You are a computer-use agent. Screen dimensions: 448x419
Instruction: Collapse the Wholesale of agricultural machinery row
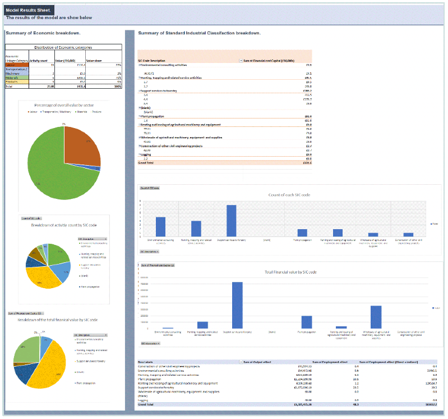click(140, 138)
